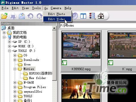
Task: Close the open Go menu
Action: pyautogui.click(x=46, y=8)
